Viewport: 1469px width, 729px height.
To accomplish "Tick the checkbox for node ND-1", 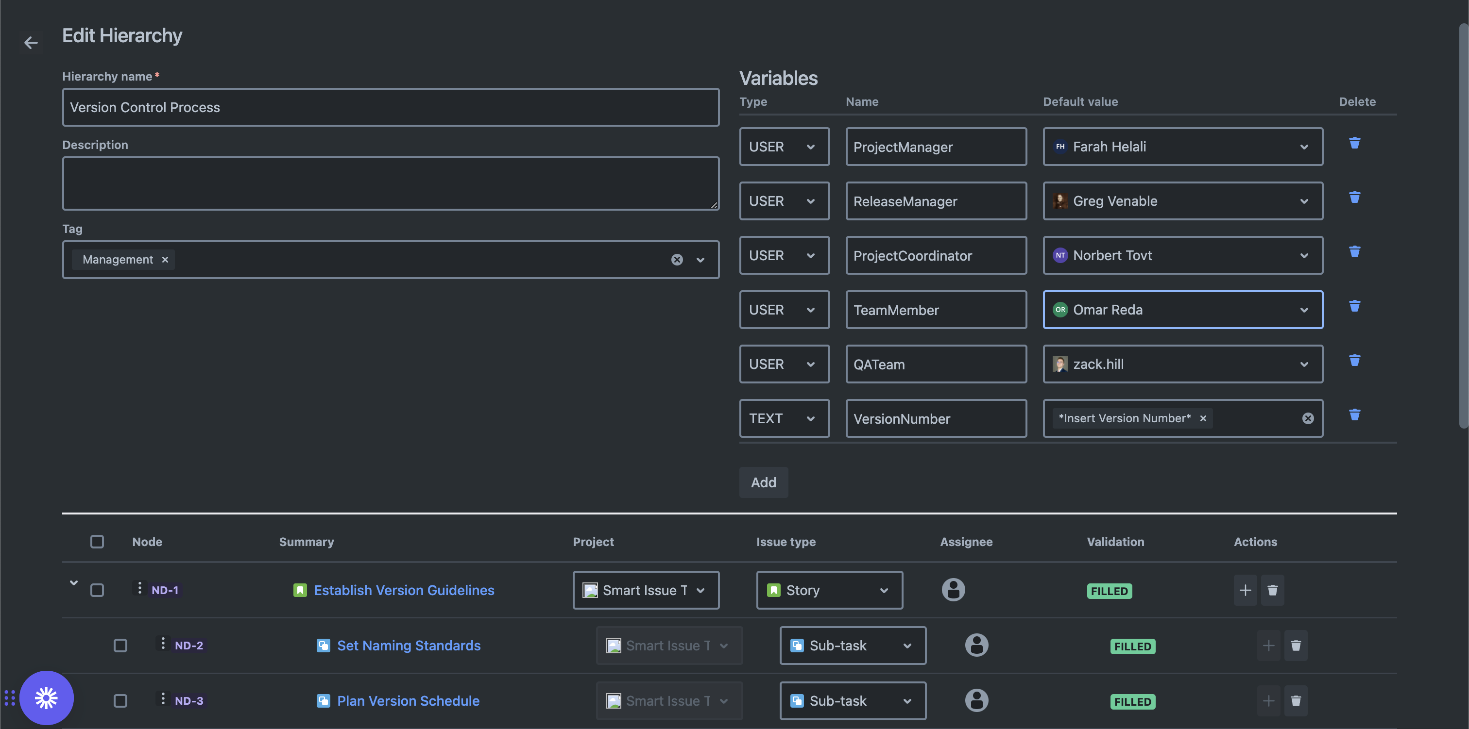I will pyautogui.click(x=97, y=590).
